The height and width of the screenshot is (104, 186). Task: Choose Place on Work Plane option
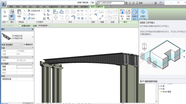[x=143, y=15]
